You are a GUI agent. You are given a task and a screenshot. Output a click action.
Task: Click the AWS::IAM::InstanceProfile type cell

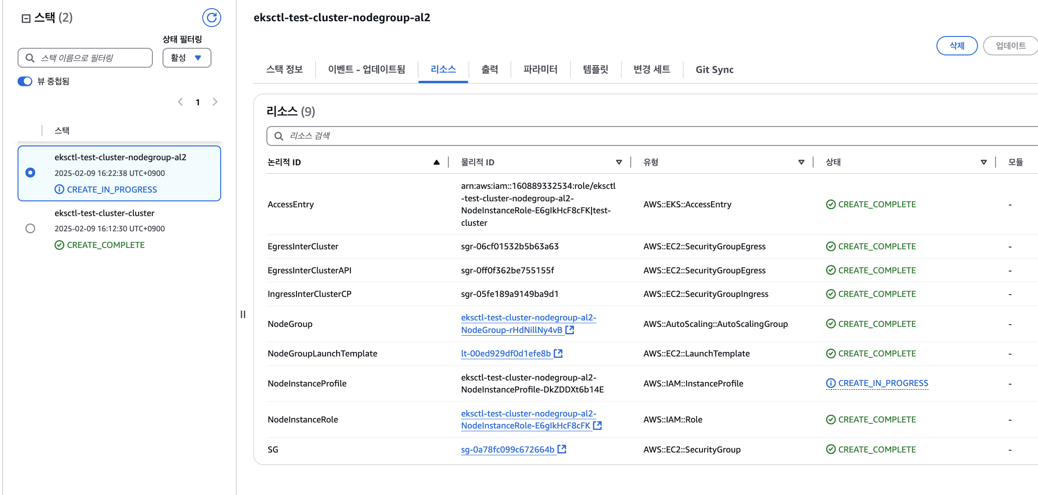[x=694, y=384]
